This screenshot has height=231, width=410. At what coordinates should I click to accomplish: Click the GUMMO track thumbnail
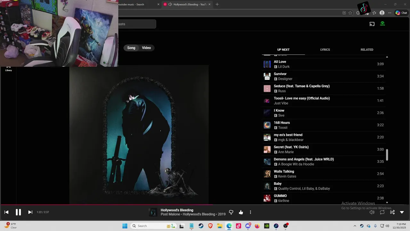pos(267,198)
